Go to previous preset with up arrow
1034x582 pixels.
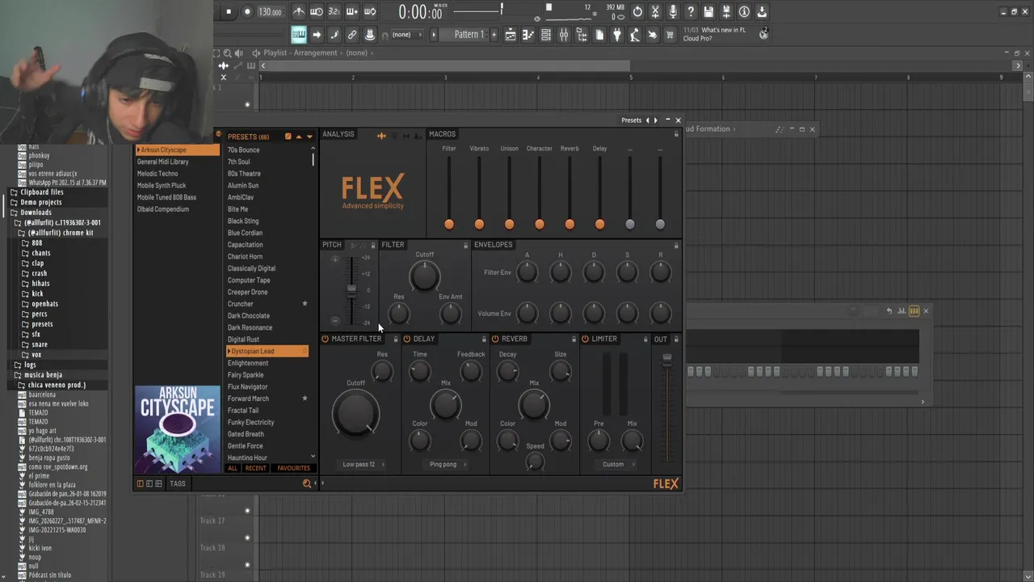(299, 137)
